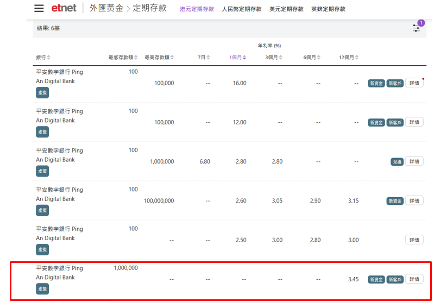Click 新資金 tag in the 3.45 row
This screenshot has height=308, width=440.
pyautogui.click(x=376, y=279)
